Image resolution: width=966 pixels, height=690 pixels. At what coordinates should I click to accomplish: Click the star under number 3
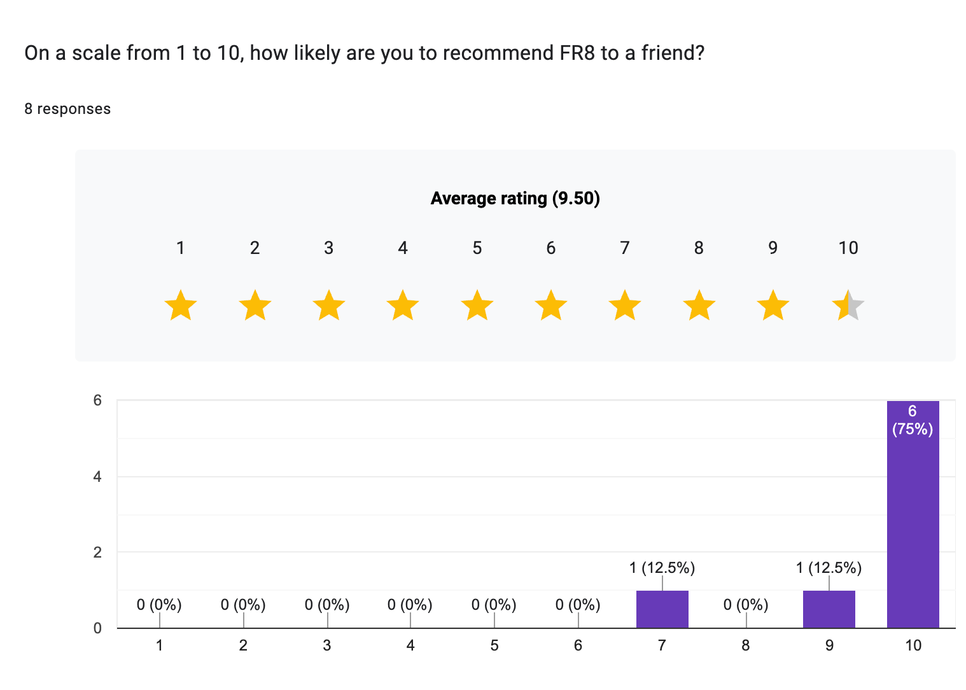tap(329, 306)
